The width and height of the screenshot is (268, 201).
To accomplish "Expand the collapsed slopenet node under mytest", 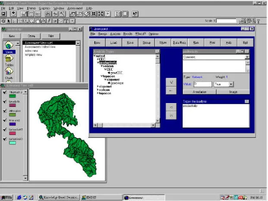I will click(98, 86).
